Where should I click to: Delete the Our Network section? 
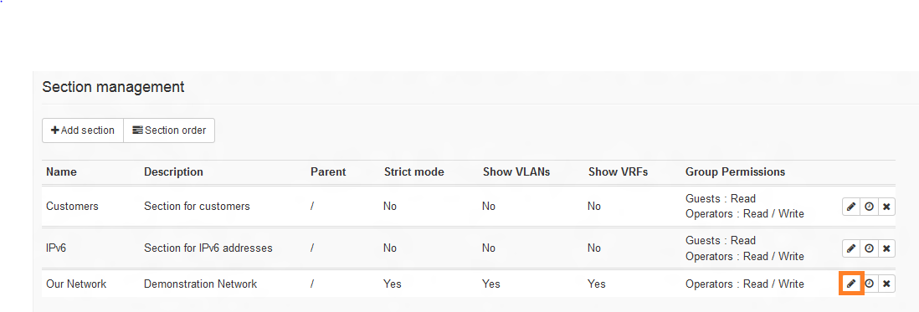pyautogui.click(x=886, y=284)
